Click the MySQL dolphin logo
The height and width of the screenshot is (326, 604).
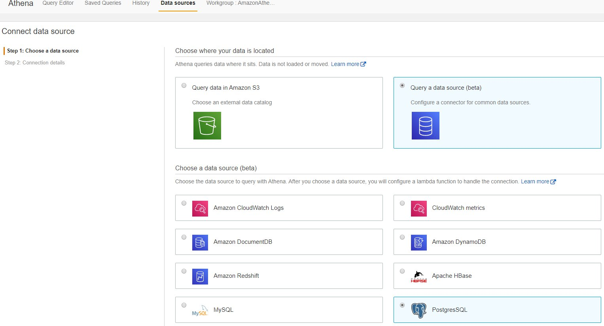200,311
